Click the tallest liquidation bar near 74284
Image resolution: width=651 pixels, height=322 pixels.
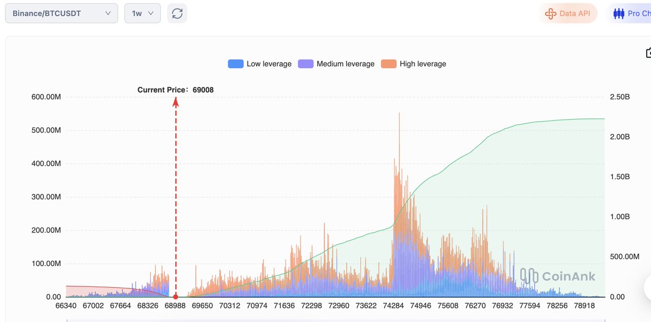(x=399, y=204)
